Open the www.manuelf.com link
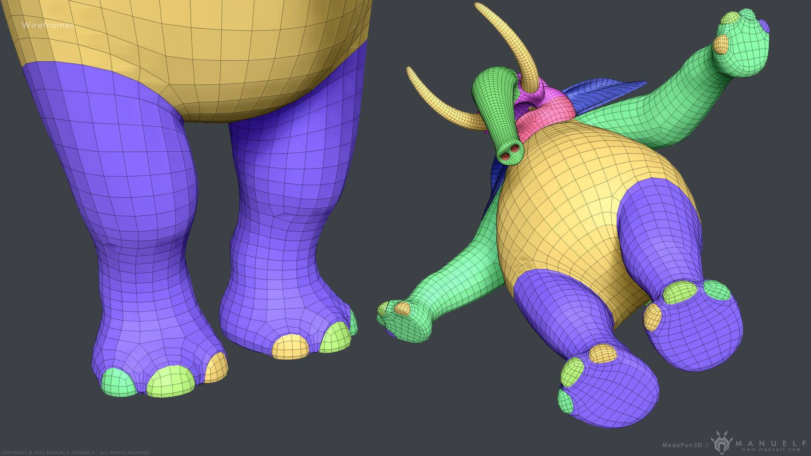This screenshot has height=456, width=811. (771, 449)
